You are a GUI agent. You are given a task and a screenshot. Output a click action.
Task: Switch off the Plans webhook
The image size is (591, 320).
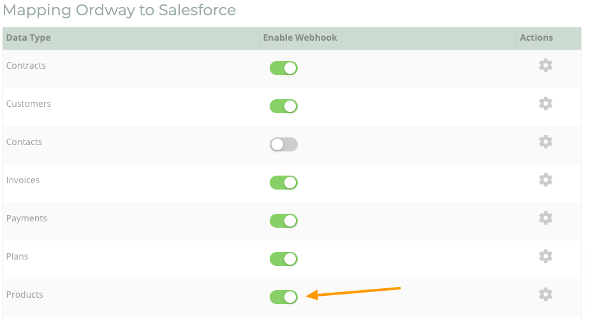284,259
